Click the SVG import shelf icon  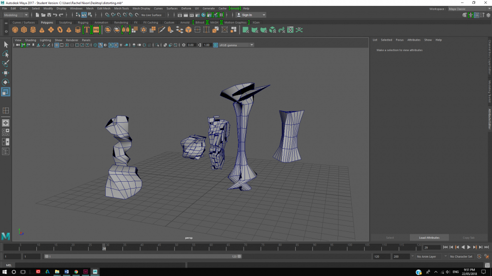(96, 30)
